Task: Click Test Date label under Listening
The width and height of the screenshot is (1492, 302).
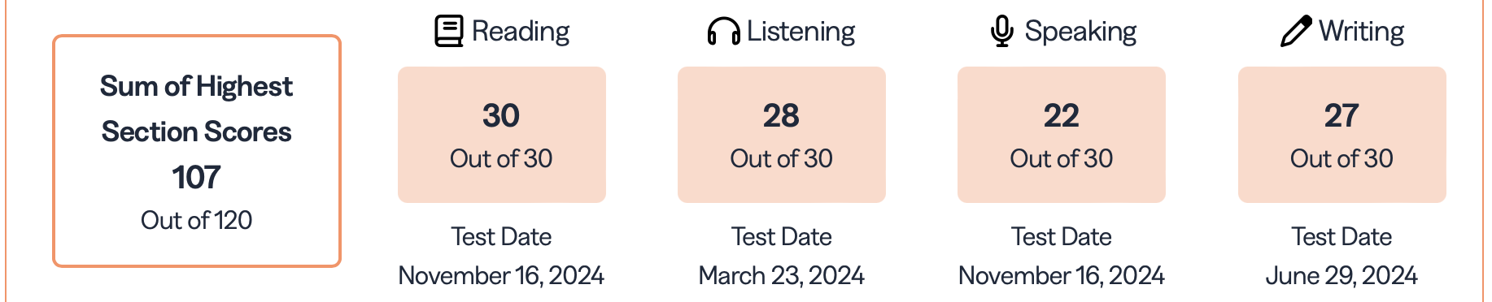Action: (x=781, y=236)
